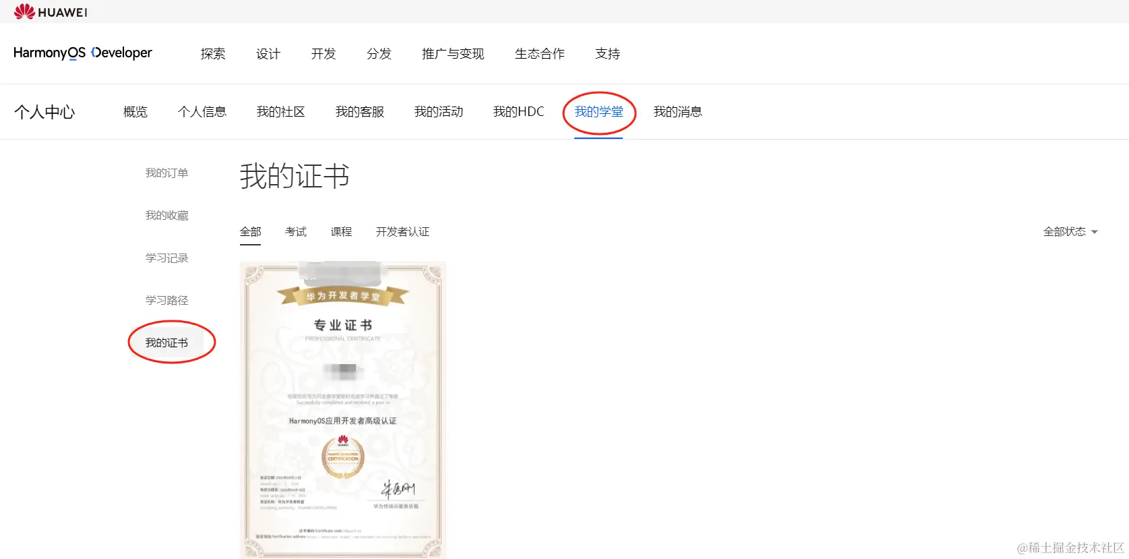This screenshot has width=1129, height=559.
Task: Select the 我的学堂 tab
Action: 599,112
